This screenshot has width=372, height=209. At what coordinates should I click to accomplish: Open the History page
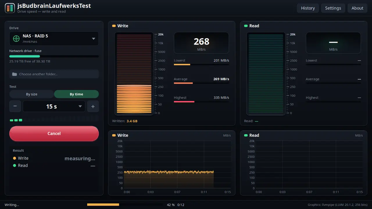point(308,8)
